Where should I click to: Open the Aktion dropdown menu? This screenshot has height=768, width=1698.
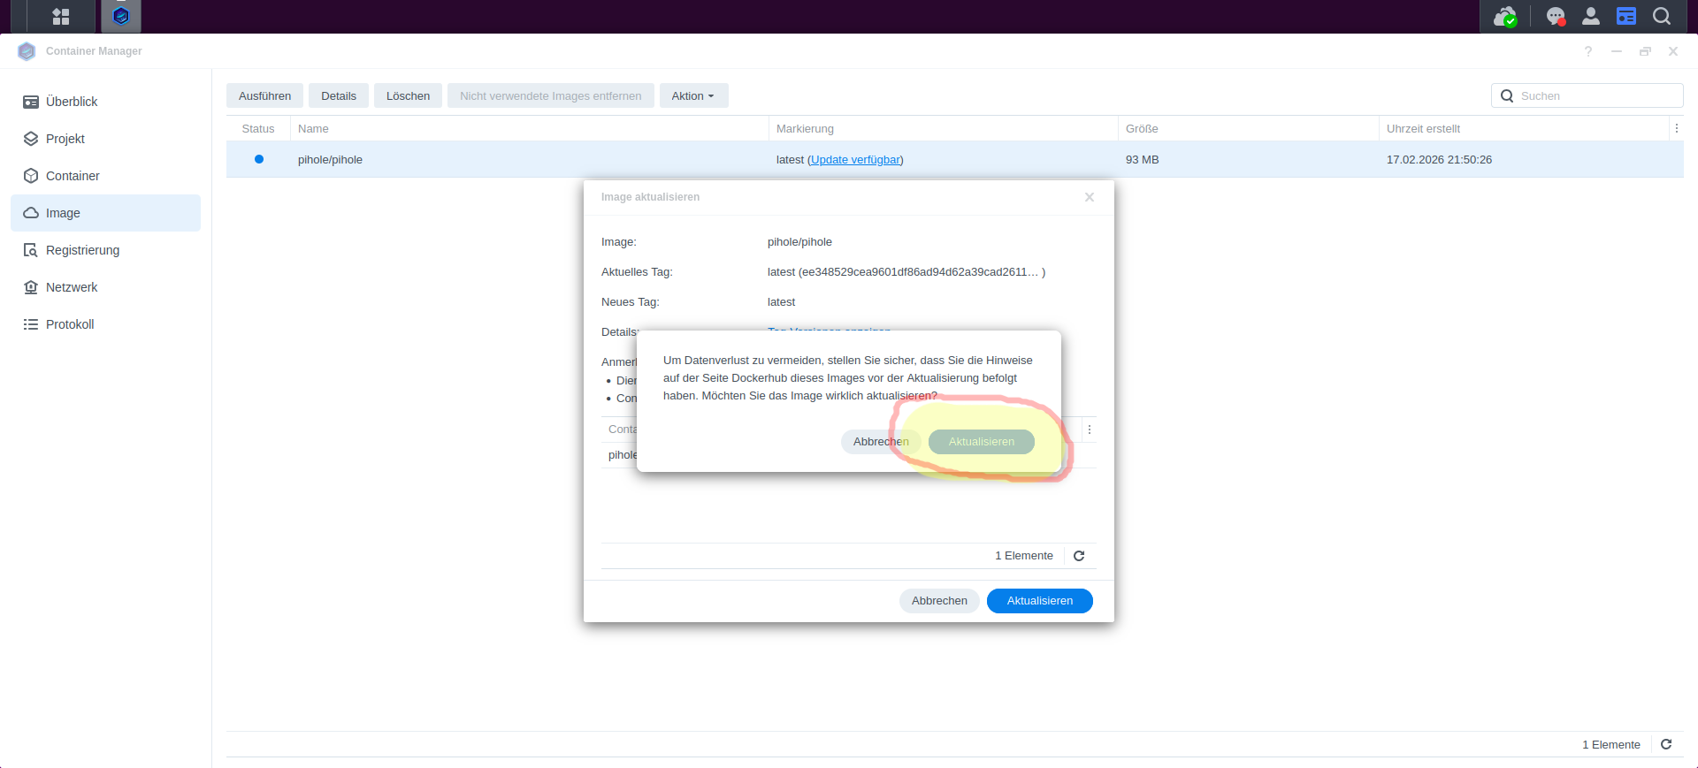tap(693, 95)
